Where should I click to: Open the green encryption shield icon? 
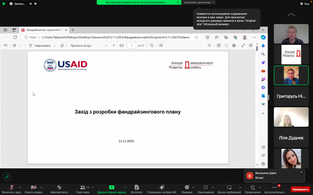4,4
